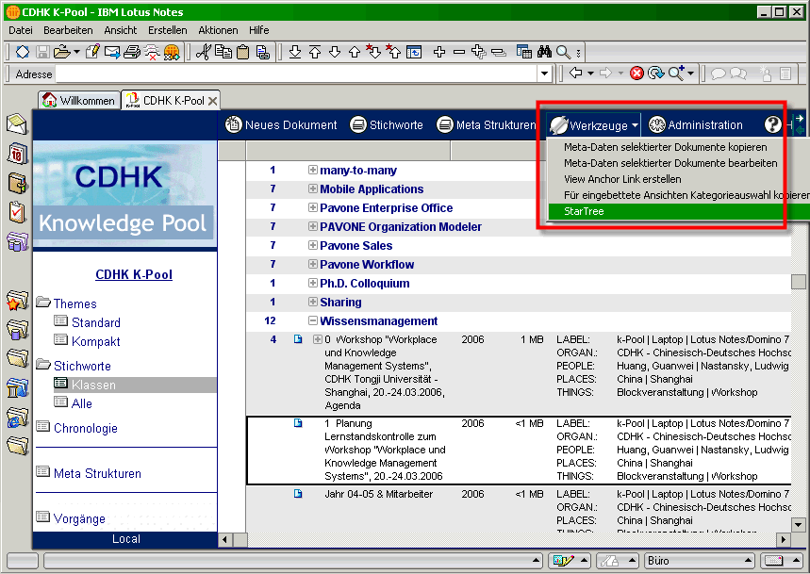Click the Stichworte action bar button
This screenshot has width=810, height=574.
point(387,125)
